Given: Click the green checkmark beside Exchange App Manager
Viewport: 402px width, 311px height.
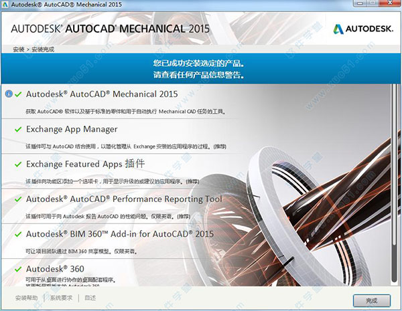Looking at the screenshot, I should [x=18, y=129].
